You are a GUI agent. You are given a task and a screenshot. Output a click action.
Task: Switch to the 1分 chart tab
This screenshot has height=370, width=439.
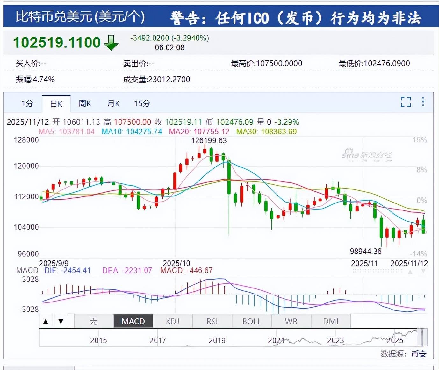(27, 103)
